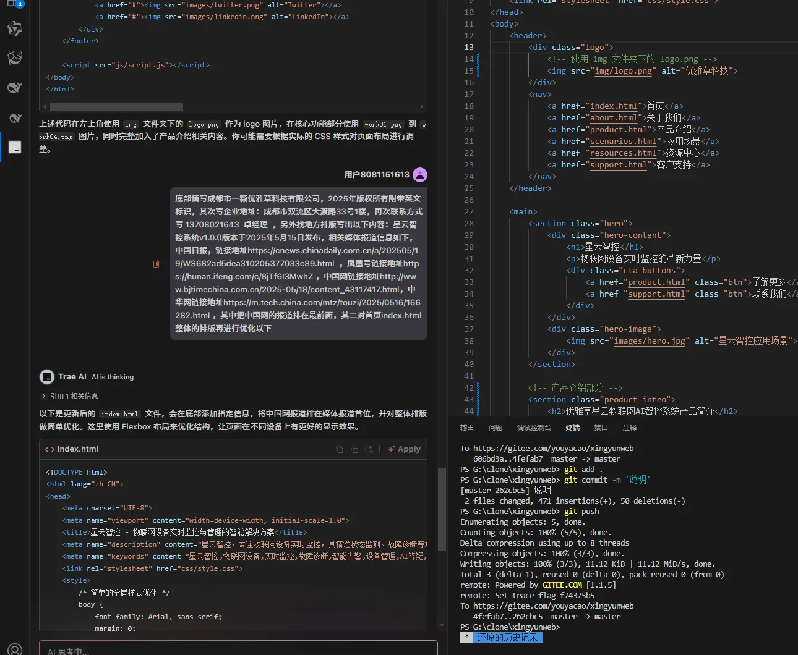This screenshot has width=798, height=655.
Task: Click the code brackets icon beside index.html
Action: point(49,449)
